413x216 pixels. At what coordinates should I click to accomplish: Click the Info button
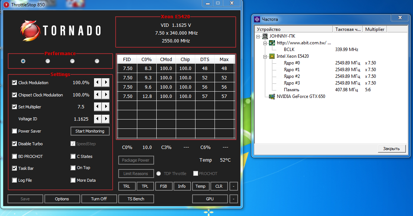[182, 186]
